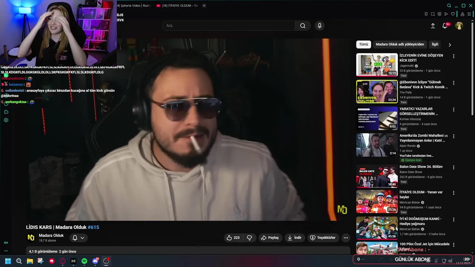475x267 pixels.
Task: Take a snapshot with the Opera capture icon
Action: [433, 14]
